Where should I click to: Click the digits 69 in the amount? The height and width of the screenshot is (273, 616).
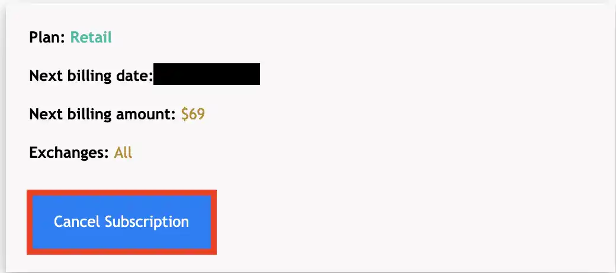pos(197,114)
